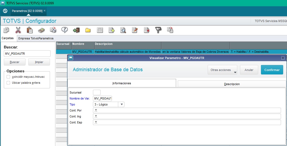Click the pencil edit record icon
287x146 pixels.
(135, 30)
